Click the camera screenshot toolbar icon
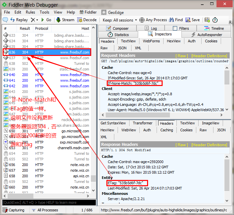The height and width of the screenshot is (215, 234). coord(207,20)
